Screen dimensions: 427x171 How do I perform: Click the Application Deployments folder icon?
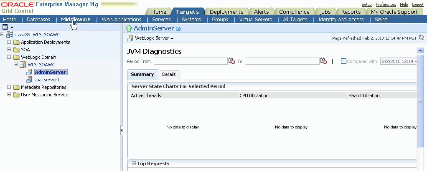[x=16, y=42]
